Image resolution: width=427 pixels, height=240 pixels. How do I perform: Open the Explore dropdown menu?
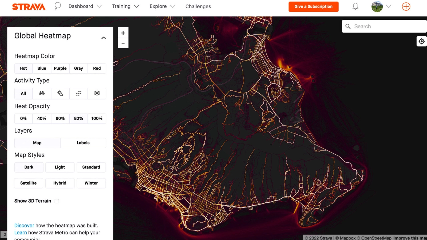tap(158, 6)
